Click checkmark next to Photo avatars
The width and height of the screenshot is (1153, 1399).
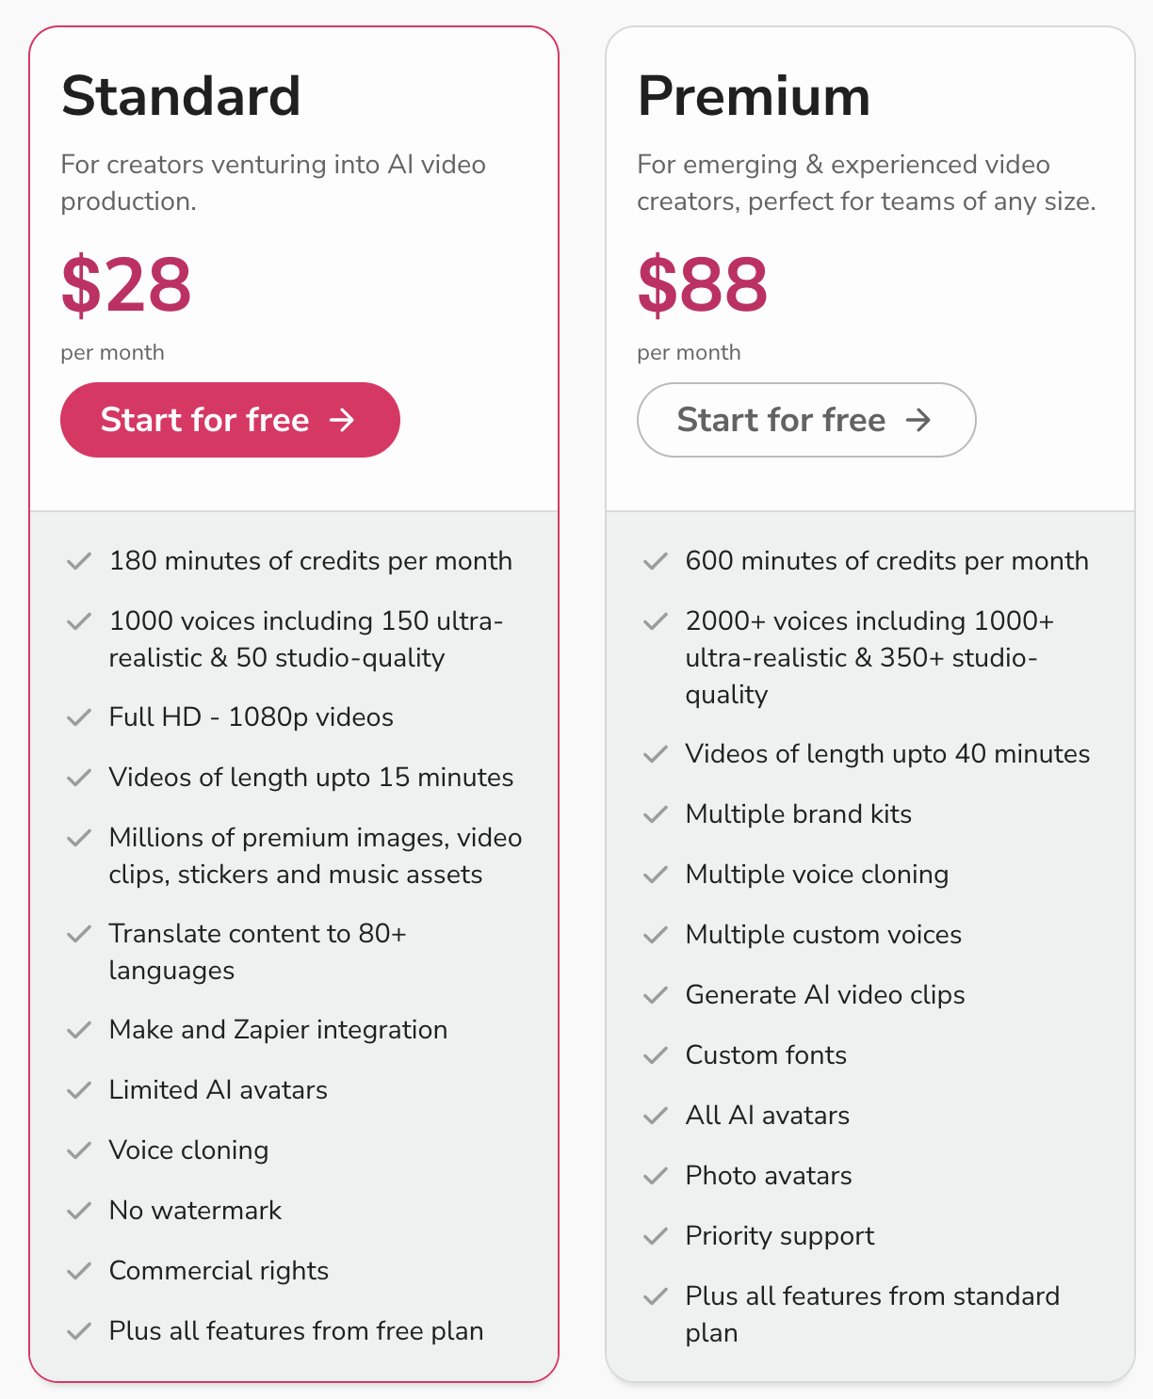point(656,1177)
